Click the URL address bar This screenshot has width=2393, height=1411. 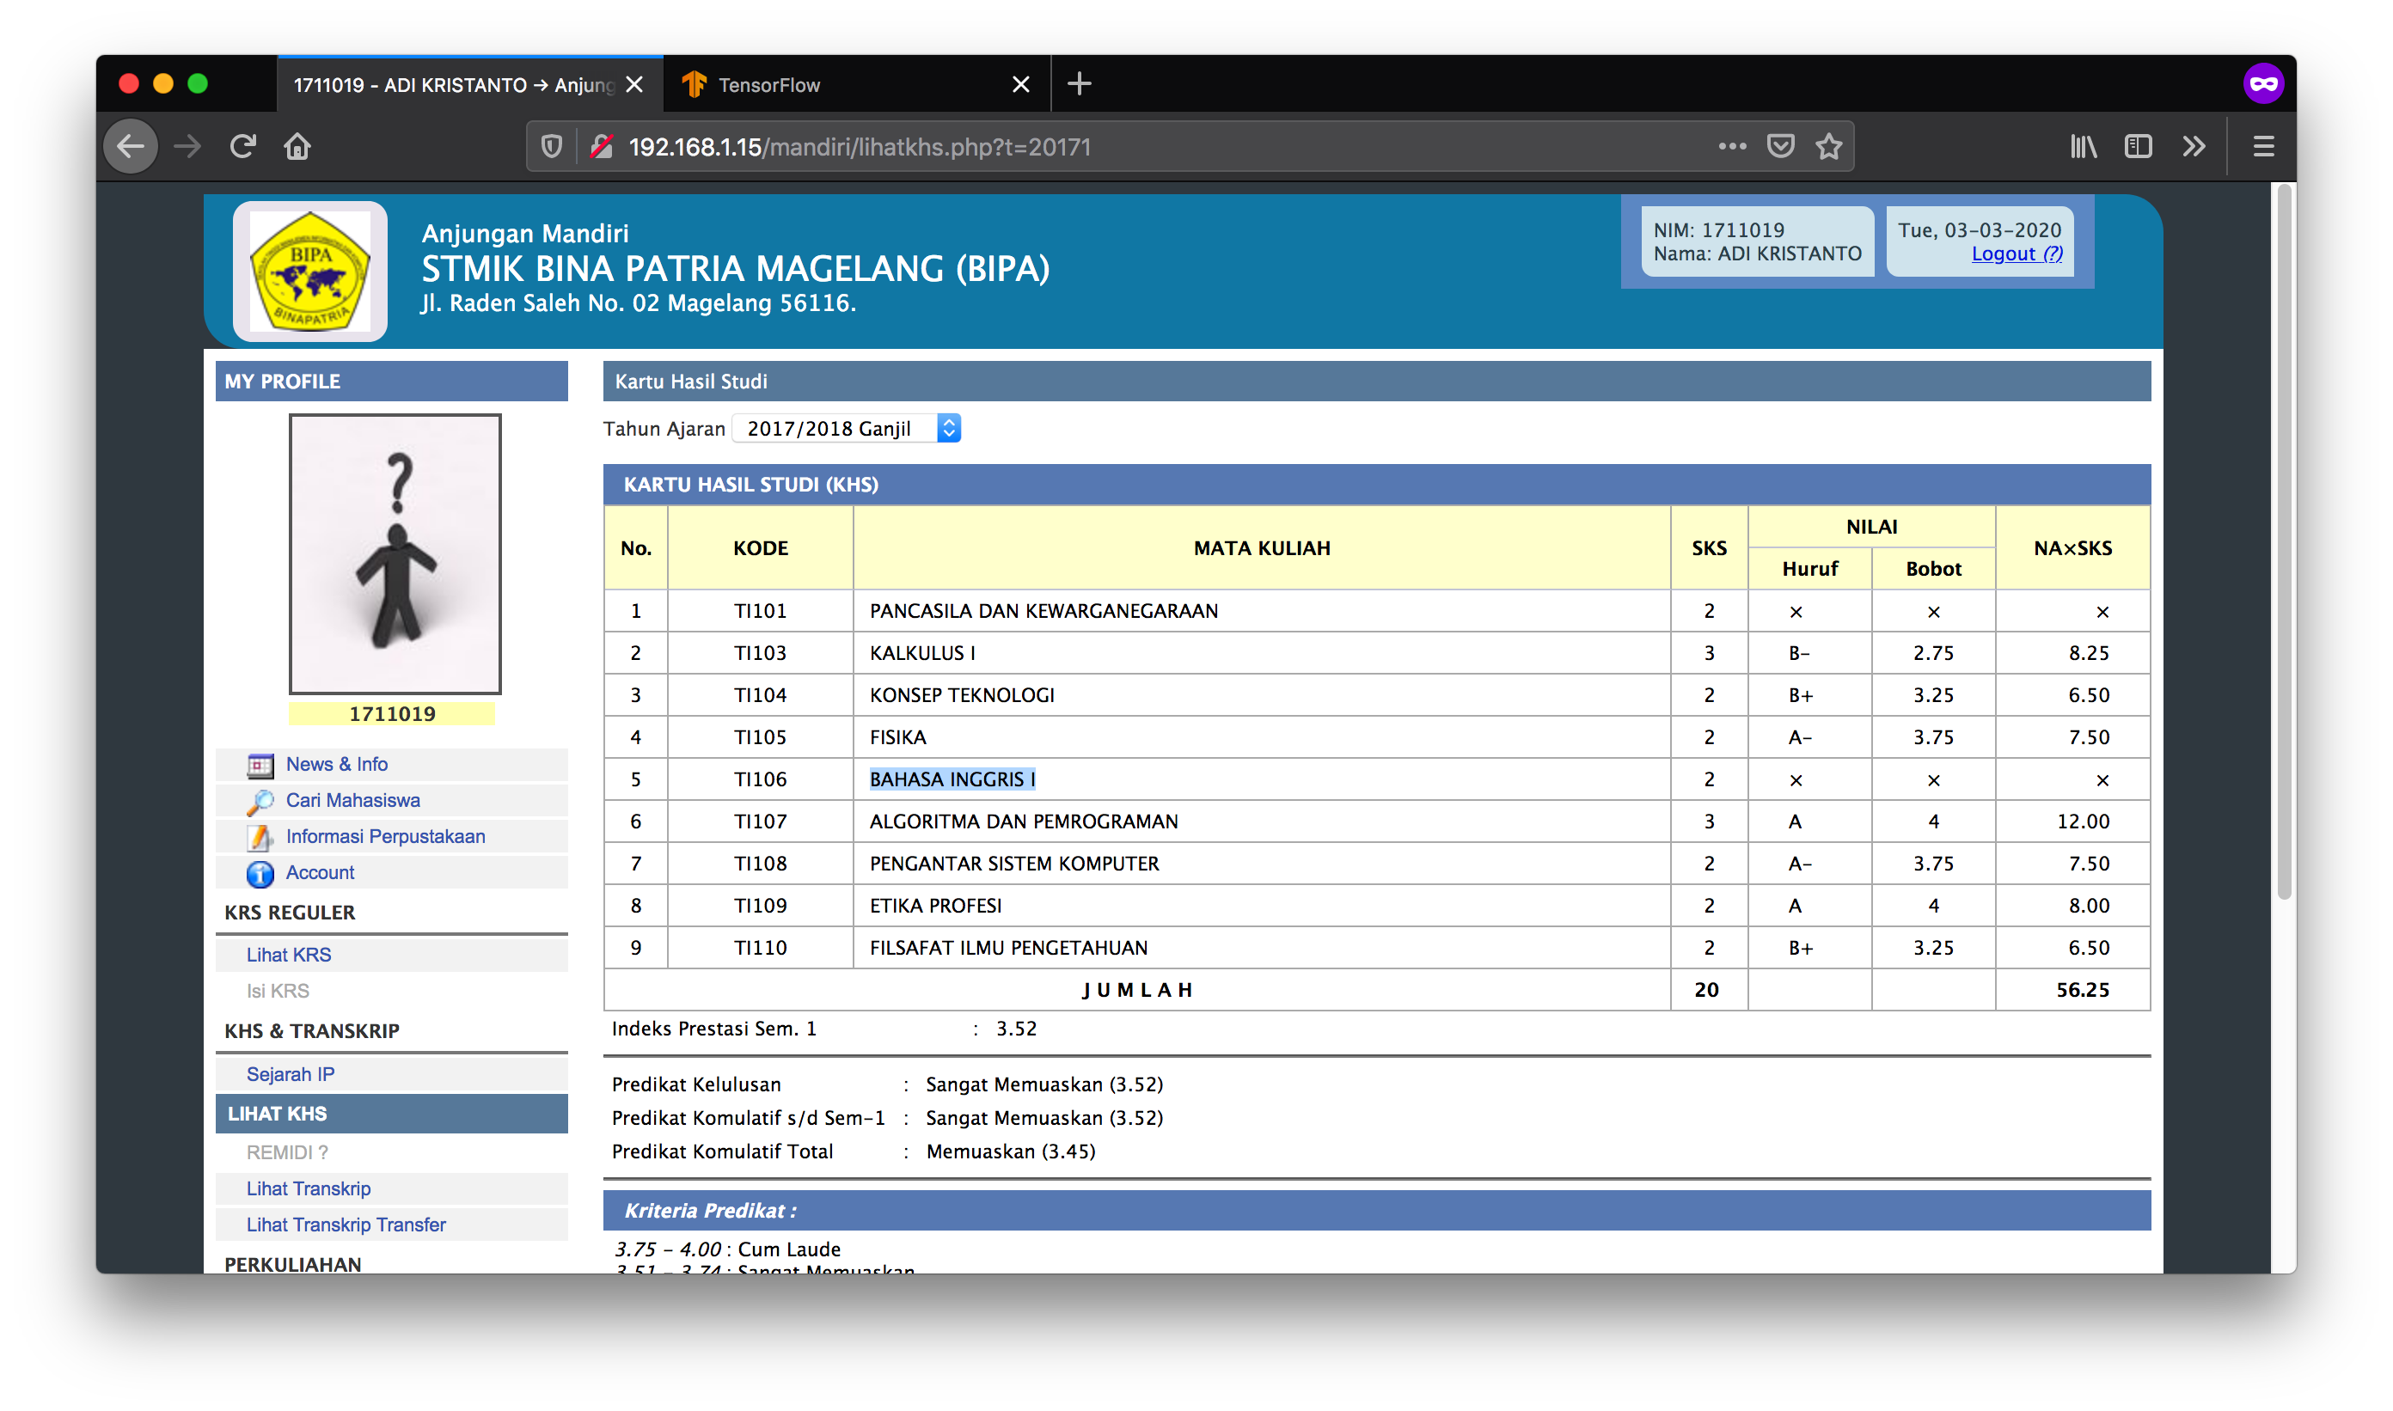point(1141,146)
